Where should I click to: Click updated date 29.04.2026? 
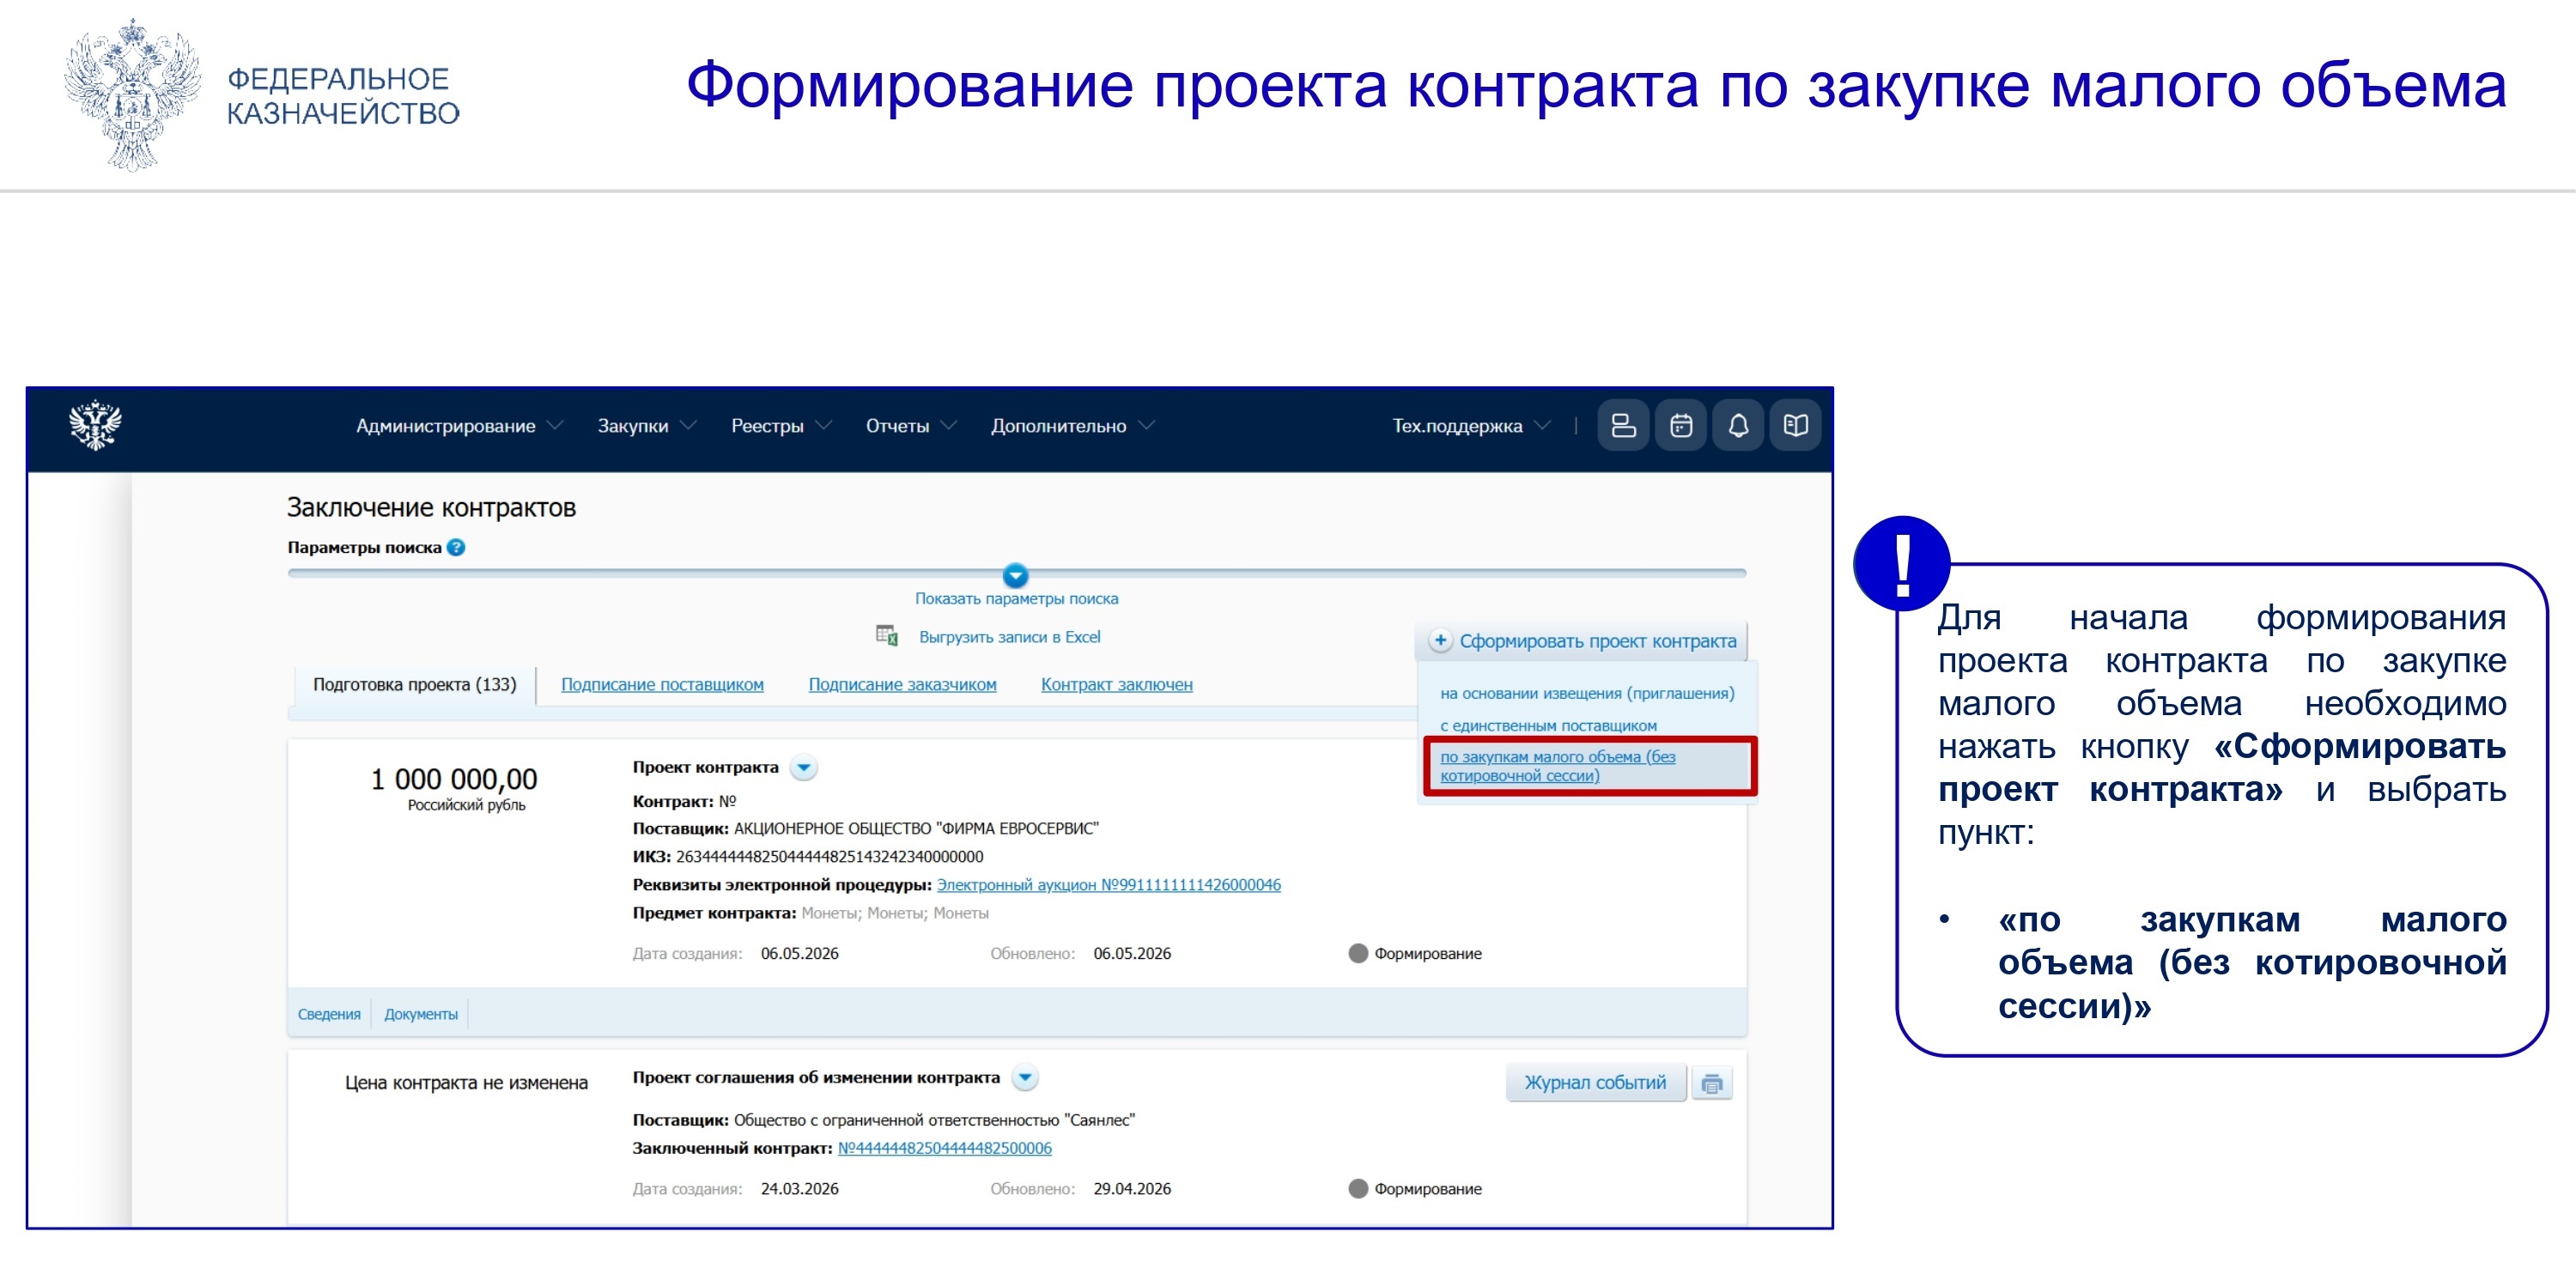1132,1189
